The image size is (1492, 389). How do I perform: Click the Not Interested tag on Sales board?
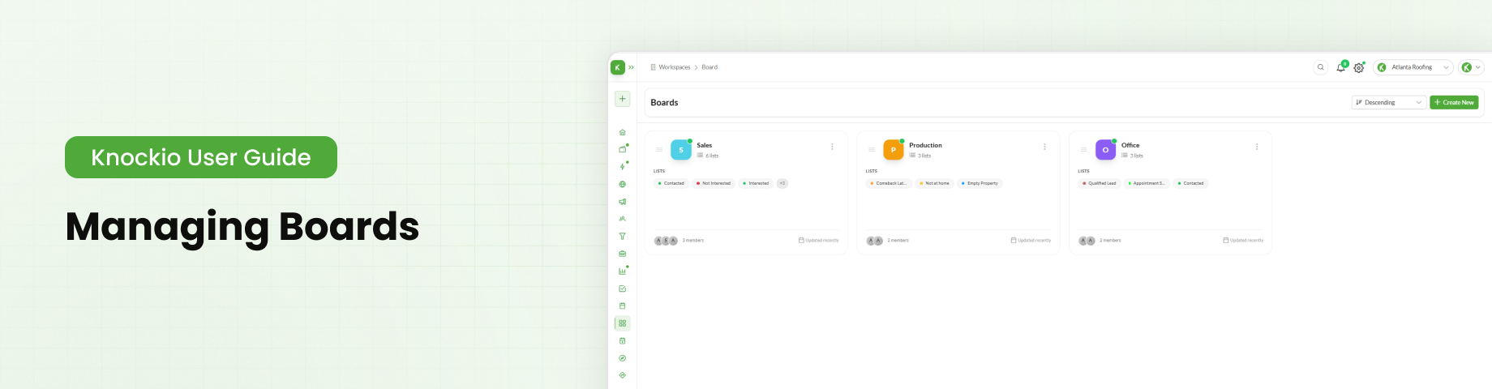pyautogui.click(x=714, y=183)
